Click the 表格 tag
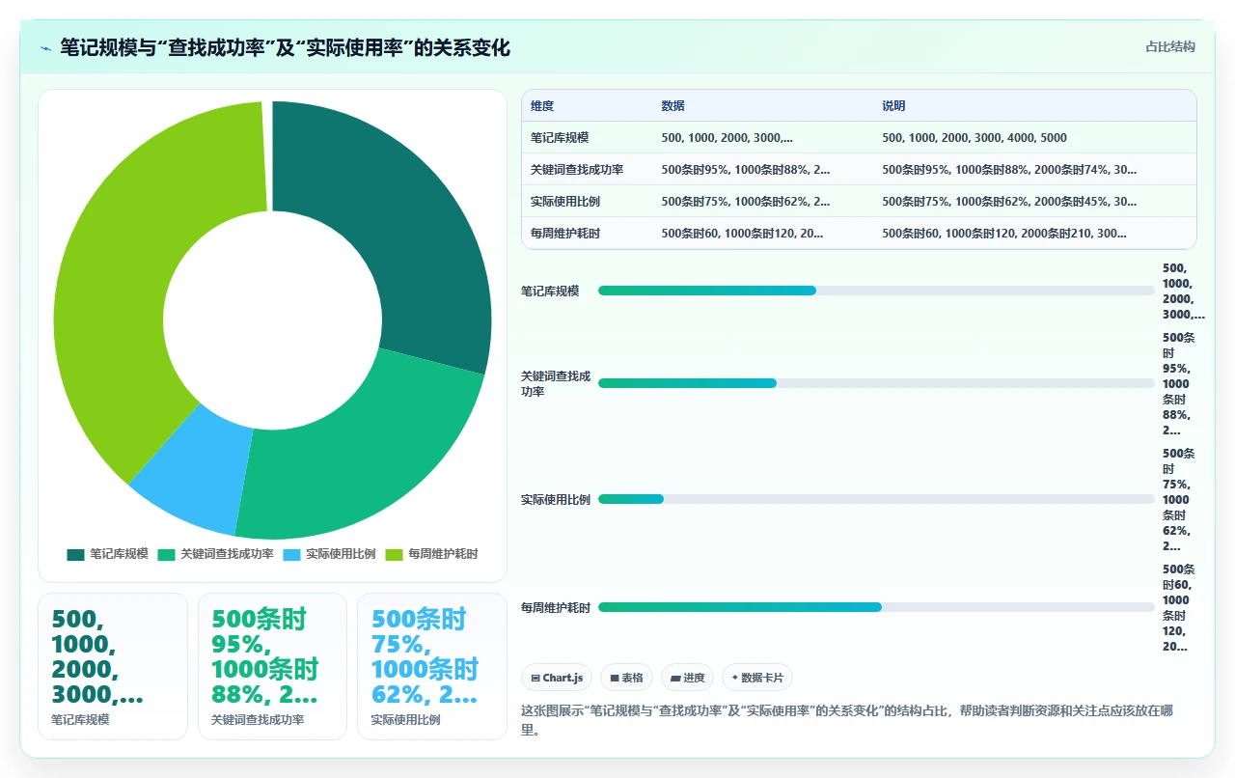This screenshot has width=1235, height=778. (627, 678)
